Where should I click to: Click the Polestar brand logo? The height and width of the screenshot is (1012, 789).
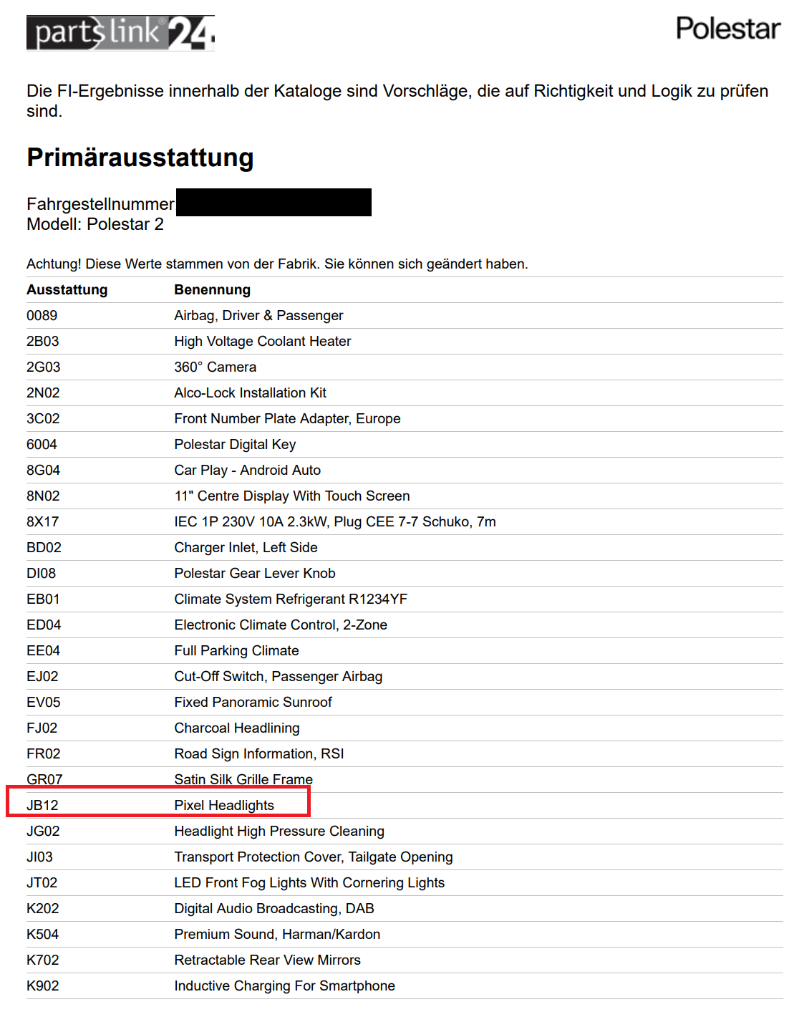727,29
